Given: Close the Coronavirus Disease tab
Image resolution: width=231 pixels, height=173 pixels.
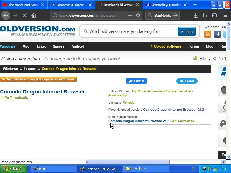Looking at the screenshot, I should point(90,5).
